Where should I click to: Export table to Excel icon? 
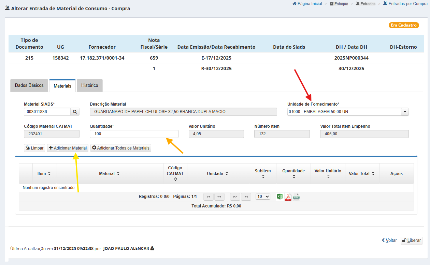point(279,197)
